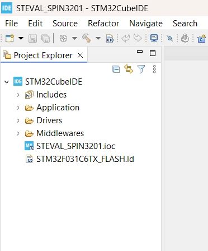Open the Project Explorer filter icon

(x=141, y=69)
